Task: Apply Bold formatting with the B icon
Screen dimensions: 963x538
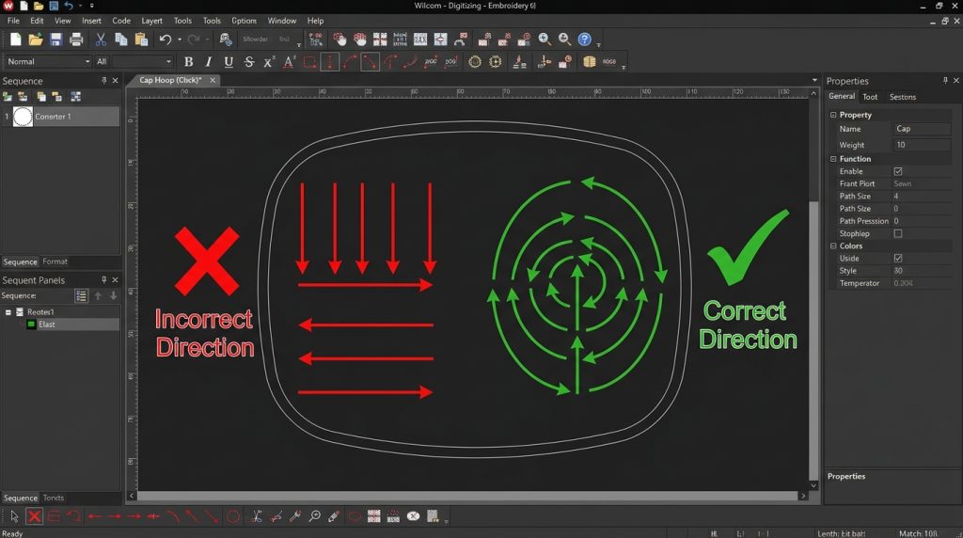Action: coord(188,62)
